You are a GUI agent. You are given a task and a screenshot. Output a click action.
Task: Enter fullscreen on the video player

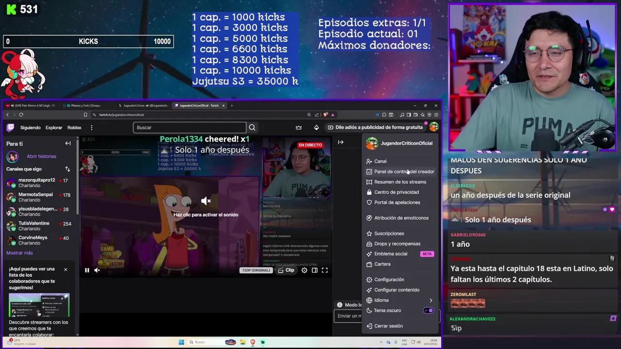[325, 270]
